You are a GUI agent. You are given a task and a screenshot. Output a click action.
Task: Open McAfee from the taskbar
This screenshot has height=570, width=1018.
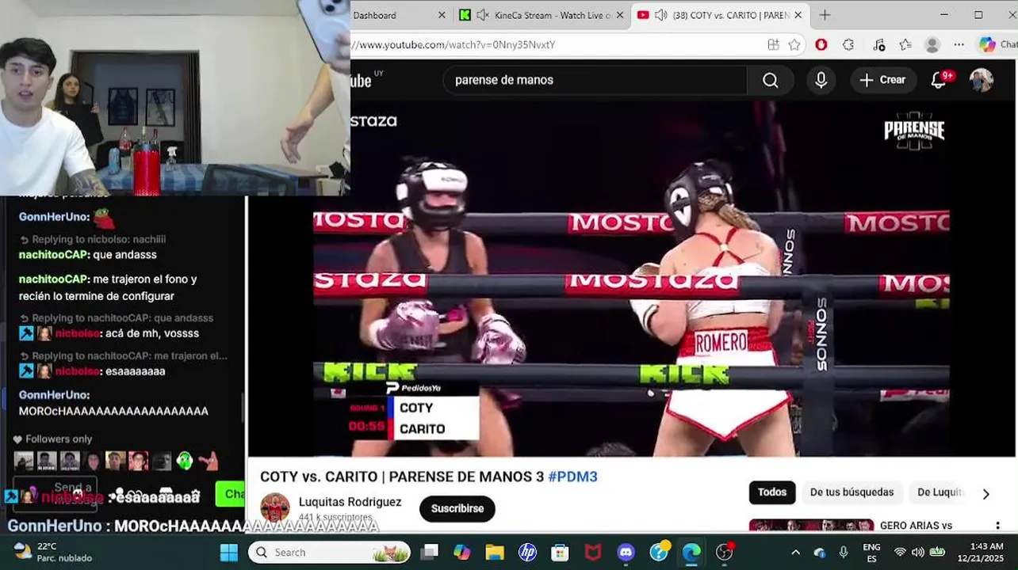click(593, 552)
